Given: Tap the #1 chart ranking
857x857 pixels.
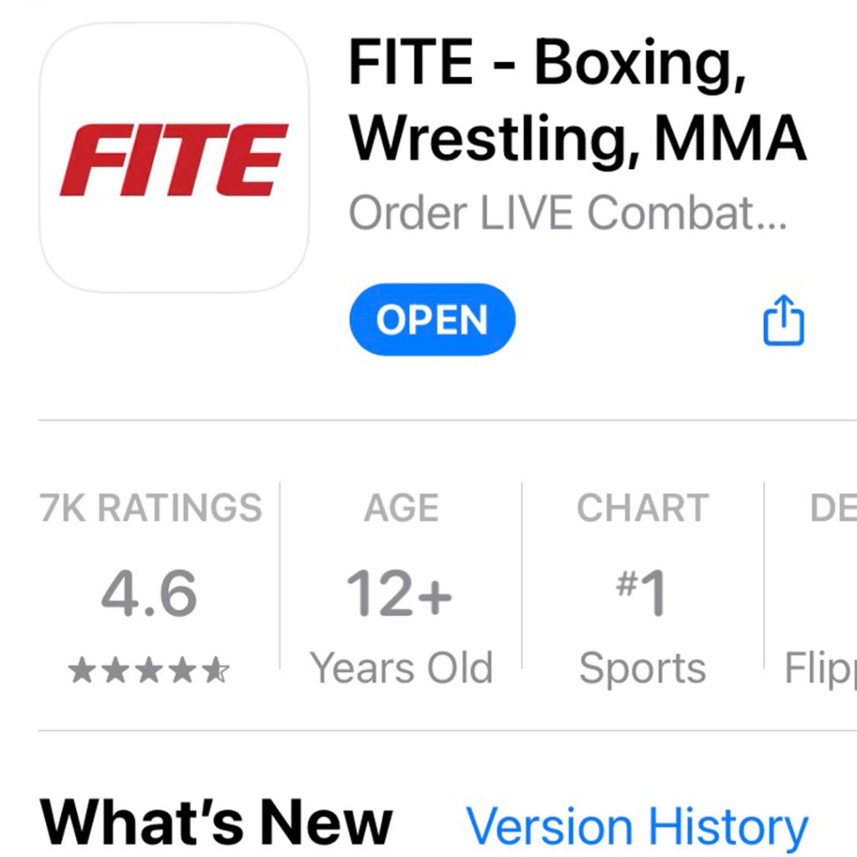Looking at the screenshot, I should [x=641, y=593].
